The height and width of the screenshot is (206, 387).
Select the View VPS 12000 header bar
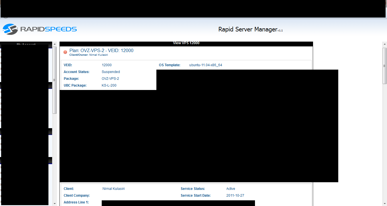(186, 43)
